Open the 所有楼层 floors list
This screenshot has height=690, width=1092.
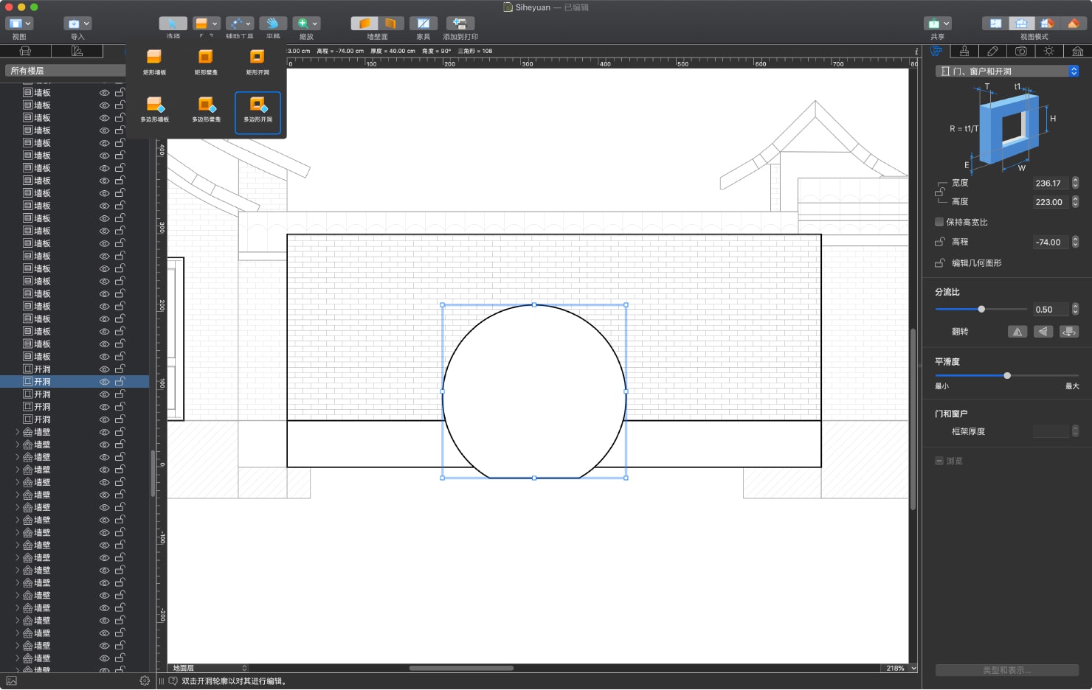pyautogui.click(x=66, y=71)
